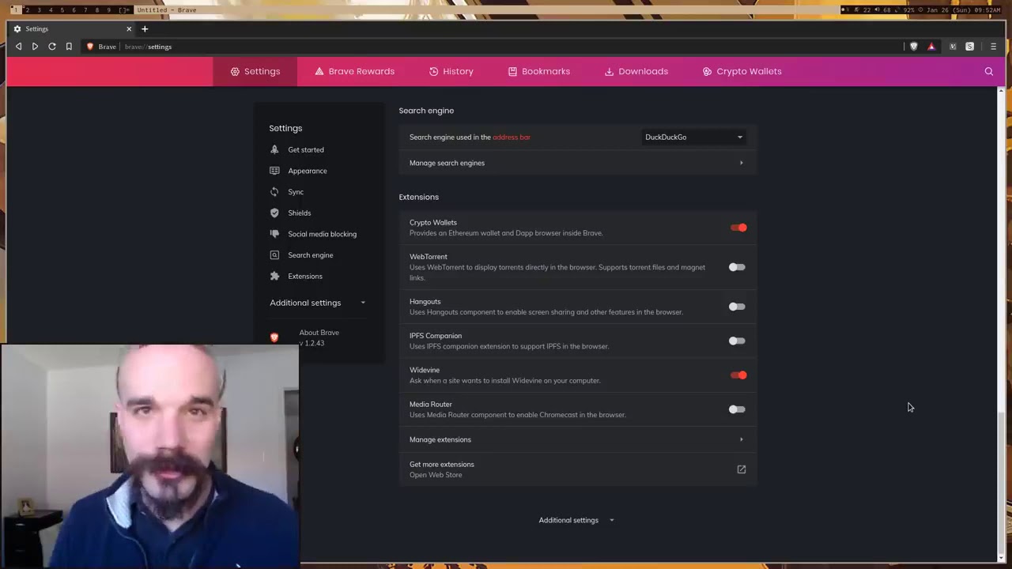Click the Sync label in the sidebar
This screenshot has height=569, width=1012.
296,192
